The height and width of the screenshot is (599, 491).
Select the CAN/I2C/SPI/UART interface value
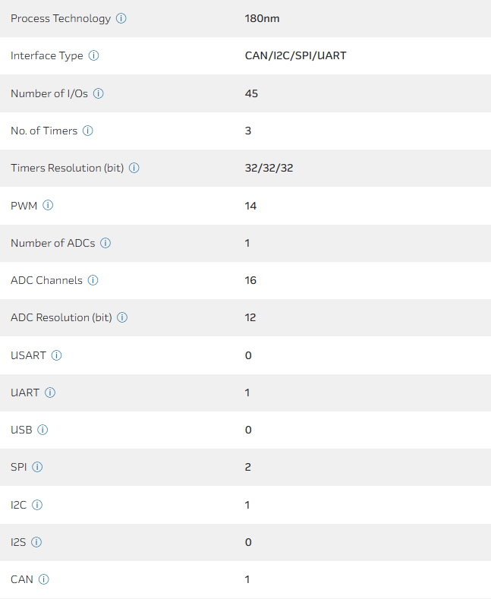tap(296, 55)
